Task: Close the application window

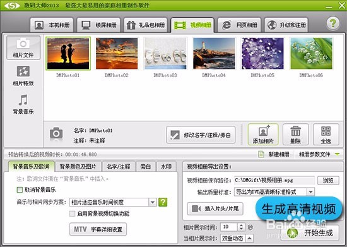Action: pyautogui.click(x=342, y=6)
